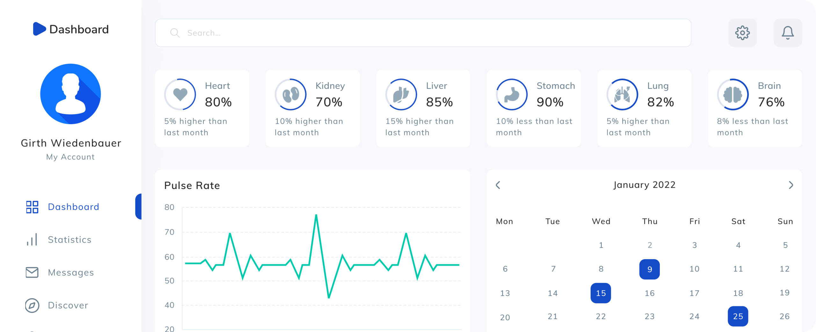Image resolution: width=816 pixels, height=332 pixels.
Task: Click the Heart organ icon
Action: point(180,94)
